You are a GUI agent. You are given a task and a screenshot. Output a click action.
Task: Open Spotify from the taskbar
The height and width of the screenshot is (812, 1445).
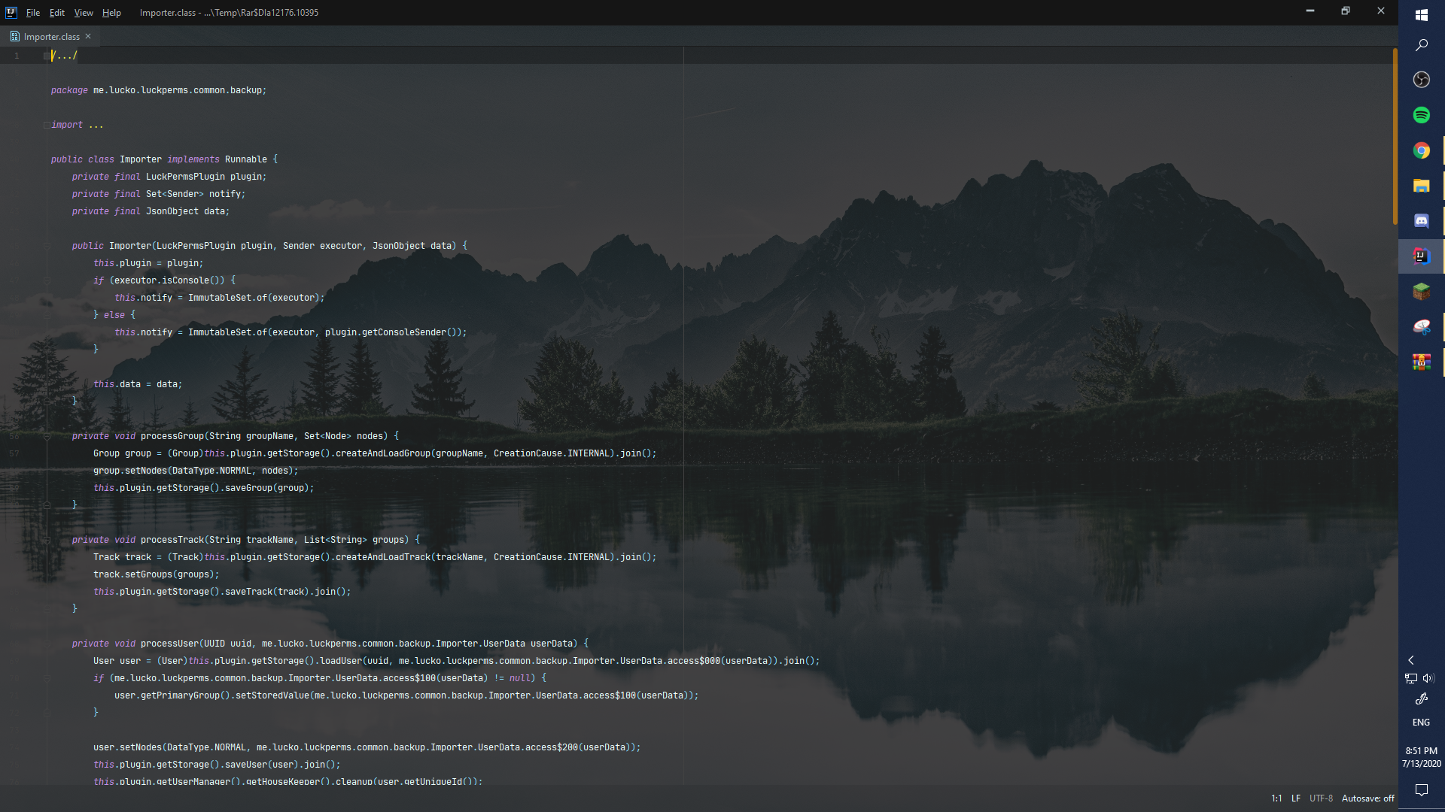(x=1421, y=115)
